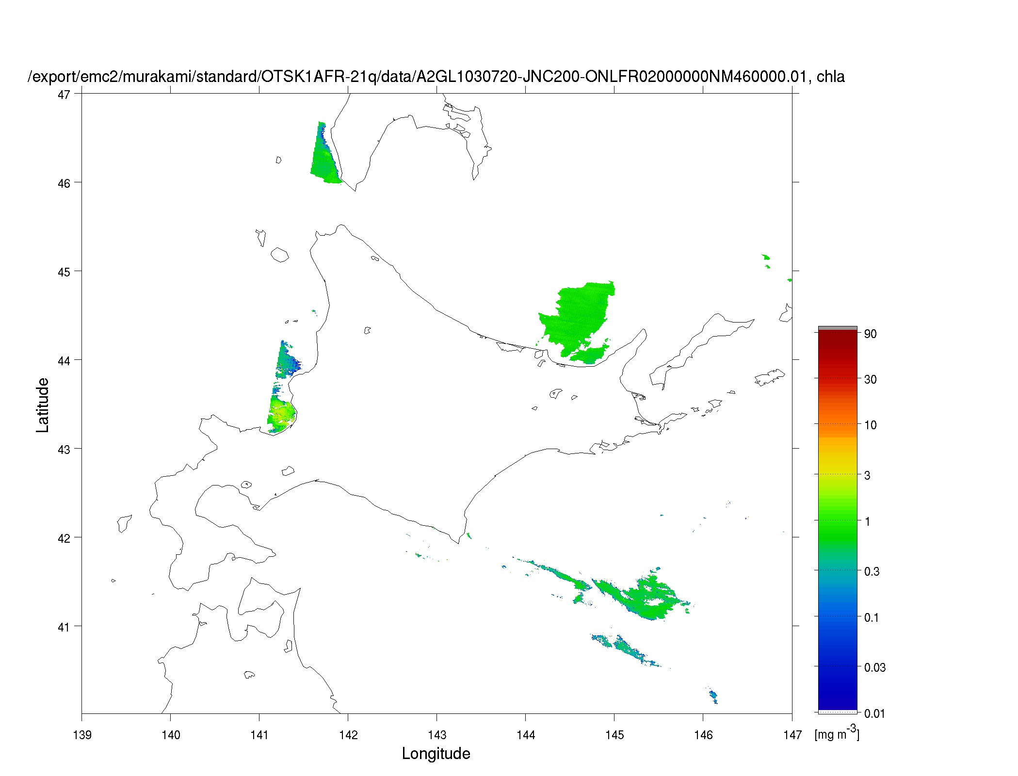Click the 'Longitude' axis label
This screenshot has height=776, width=1018.
(436, 753)
